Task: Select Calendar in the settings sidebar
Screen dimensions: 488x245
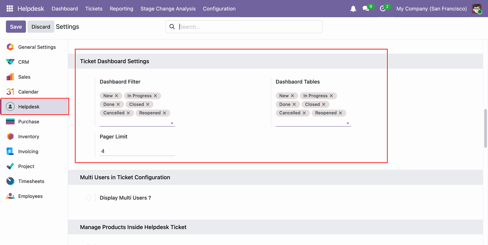Action: pos(35,92)
